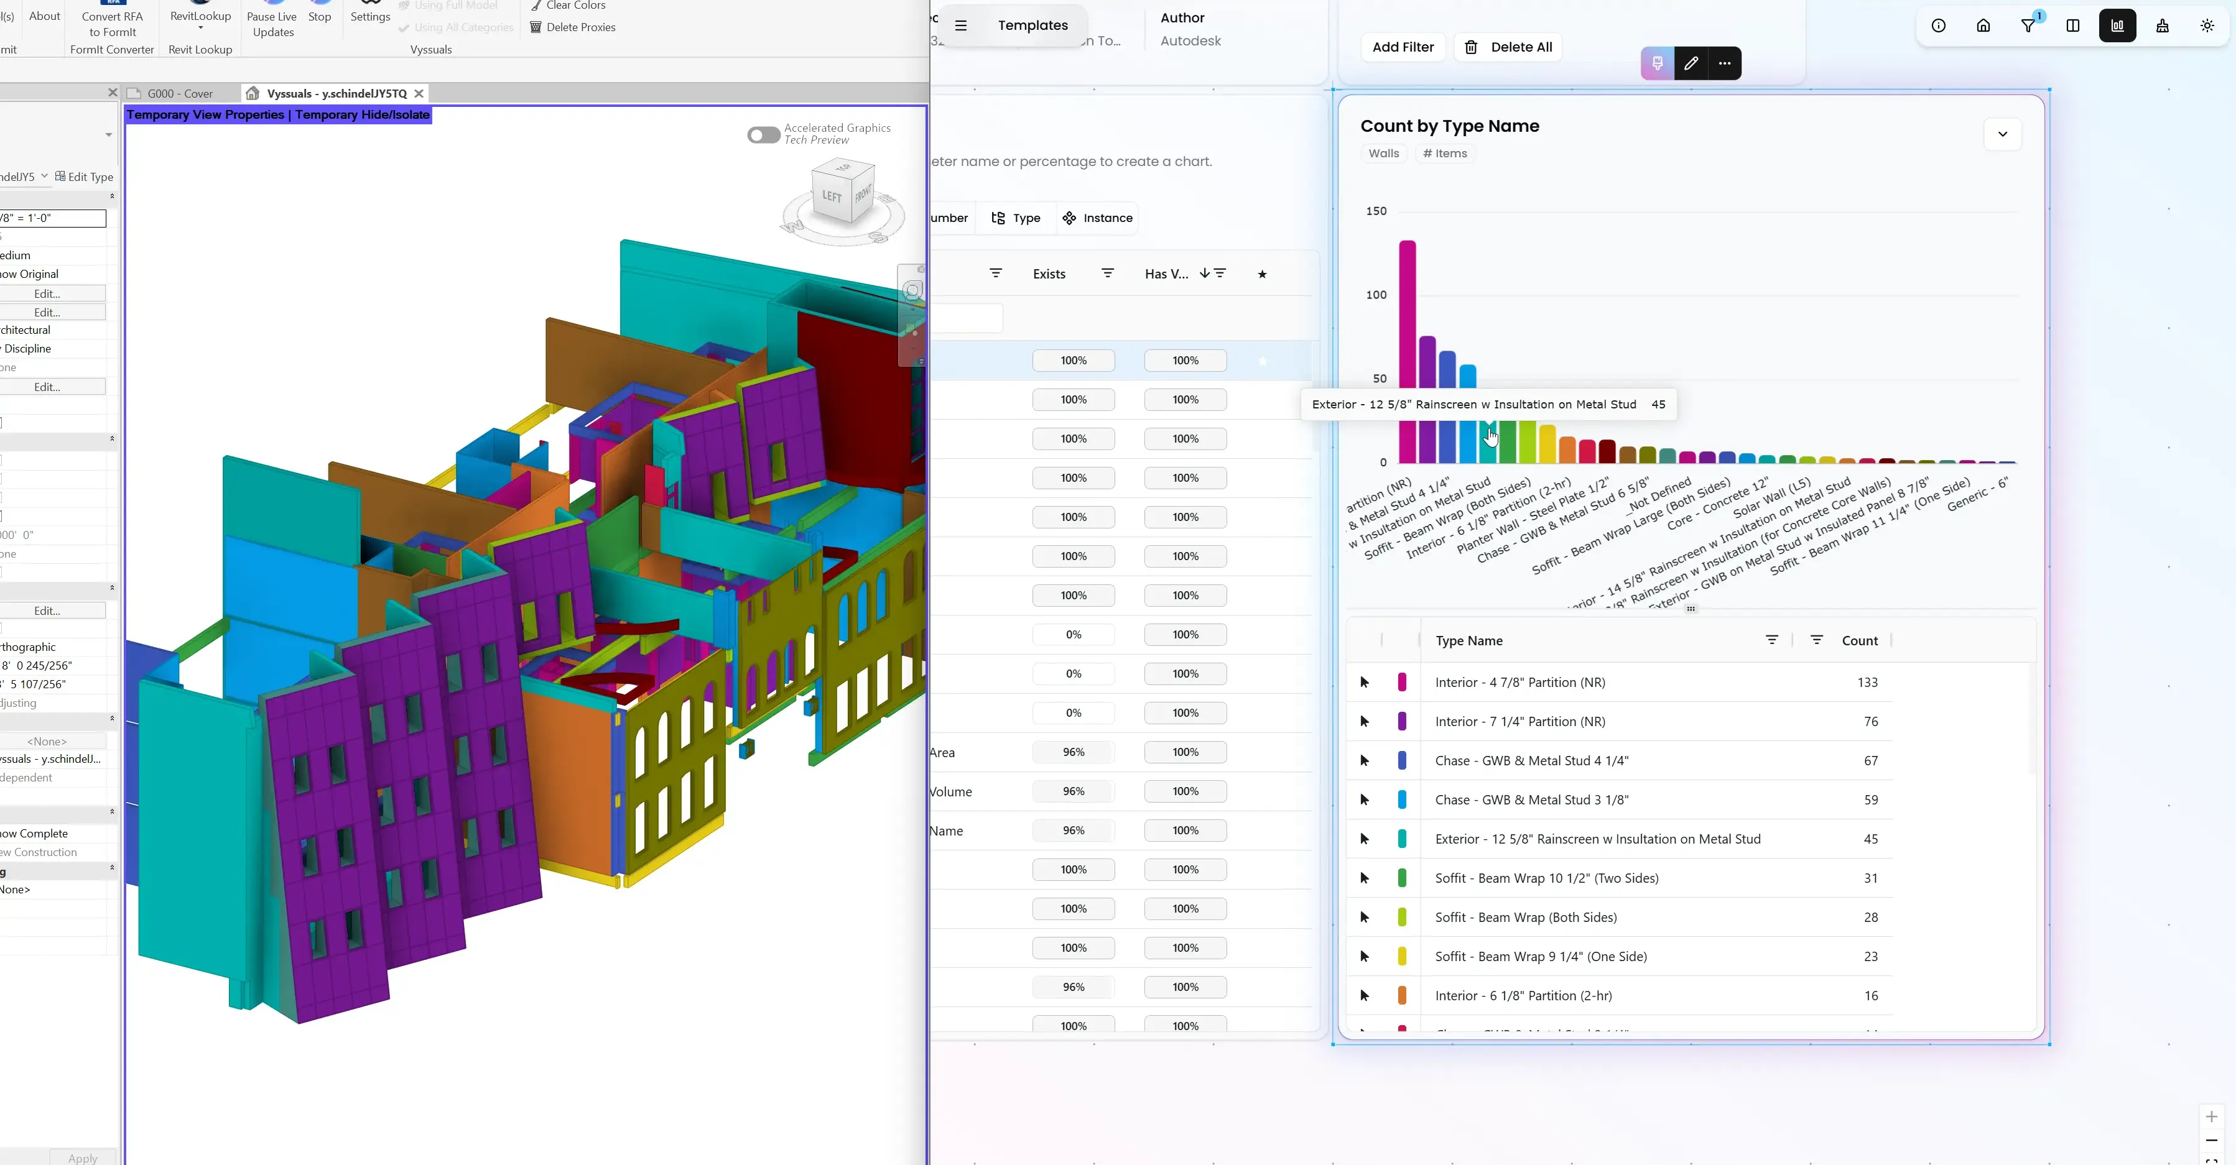Open the three-dot more options button
Screen dimensions: 2236x1165
(x=1725, y=63)
